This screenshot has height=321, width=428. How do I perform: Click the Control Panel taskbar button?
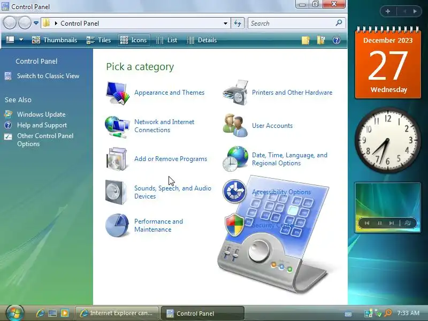tap(203, 313)
